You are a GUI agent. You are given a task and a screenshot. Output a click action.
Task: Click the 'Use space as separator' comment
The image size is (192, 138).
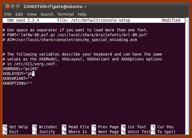coord(75,30)
